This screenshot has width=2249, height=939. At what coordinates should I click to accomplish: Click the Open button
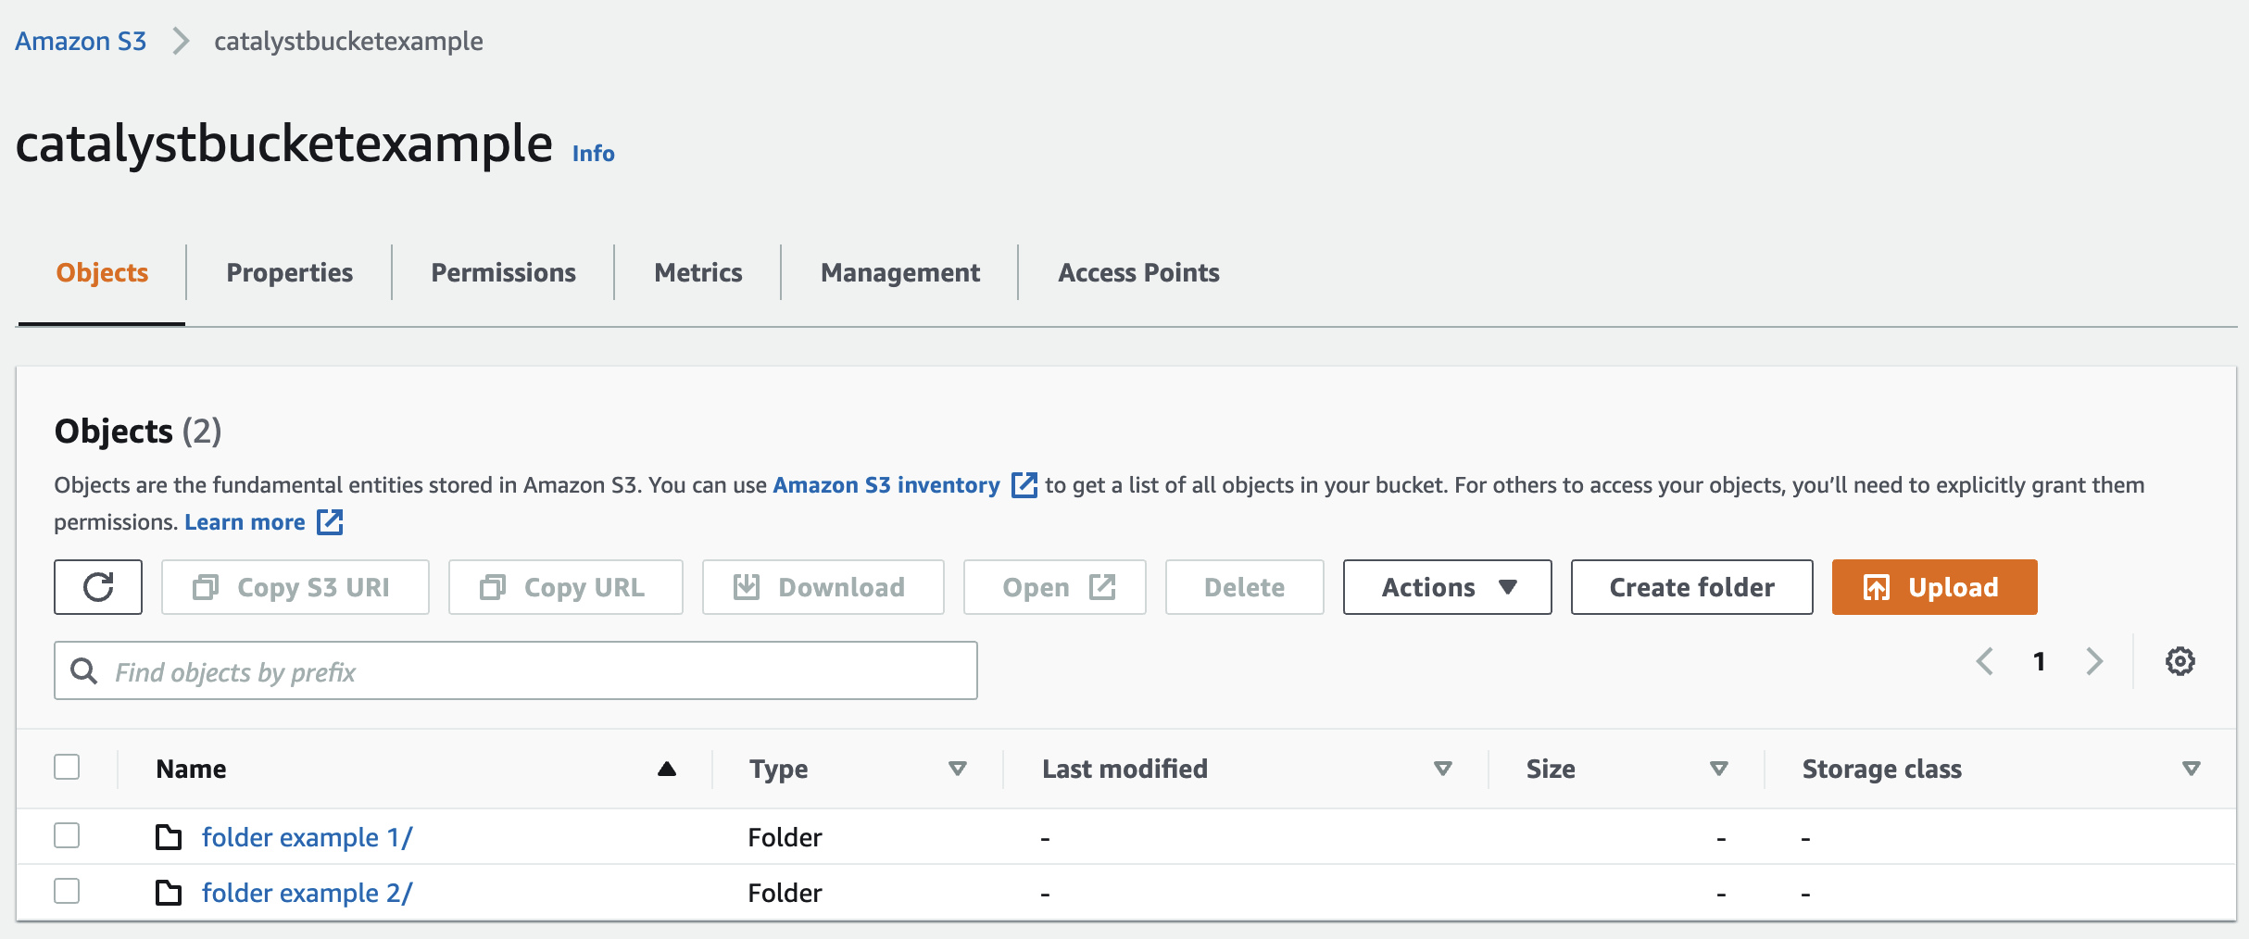point(1055,587)
